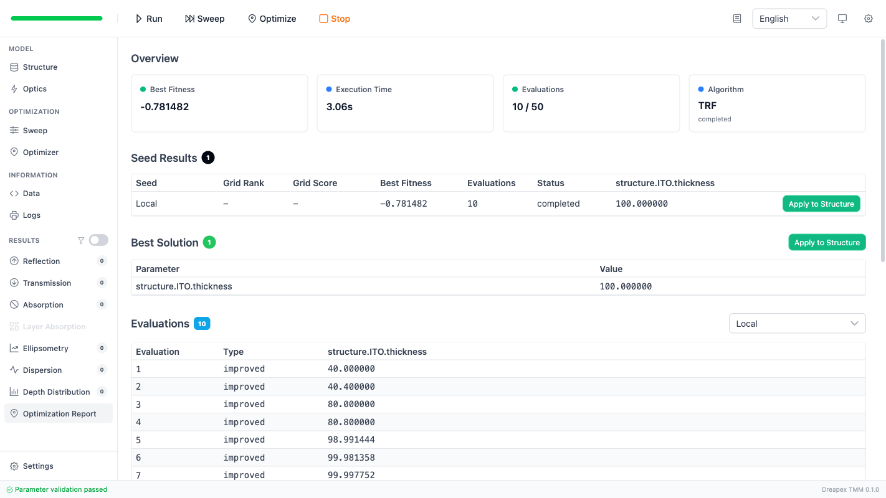Open the Structure section in sidebar
Viewport: 886px width, 498px height.
40,67
